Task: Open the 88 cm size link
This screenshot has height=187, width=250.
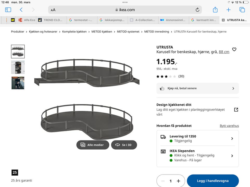Action: pos(224,52)
